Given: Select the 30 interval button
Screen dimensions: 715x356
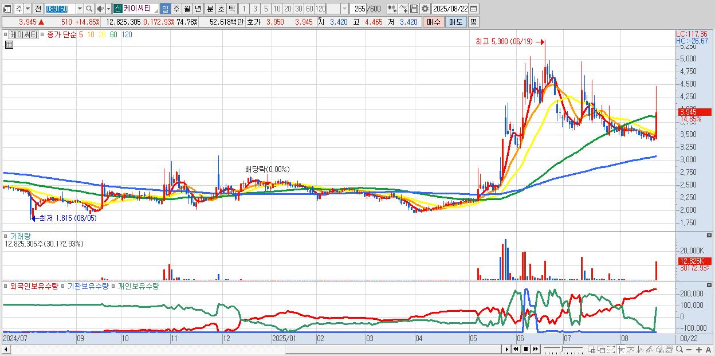Looking at the screenshot, I should 298,9.
